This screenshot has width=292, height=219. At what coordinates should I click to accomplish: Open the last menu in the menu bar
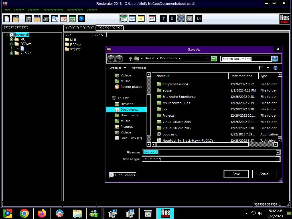click(92, 10)
